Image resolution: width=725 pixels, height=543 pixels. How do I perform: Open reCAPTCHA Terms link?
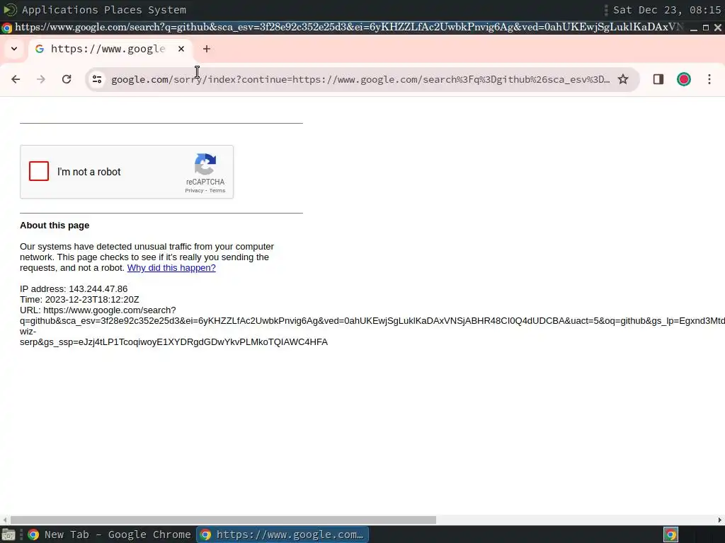click(x=217, y=191)
